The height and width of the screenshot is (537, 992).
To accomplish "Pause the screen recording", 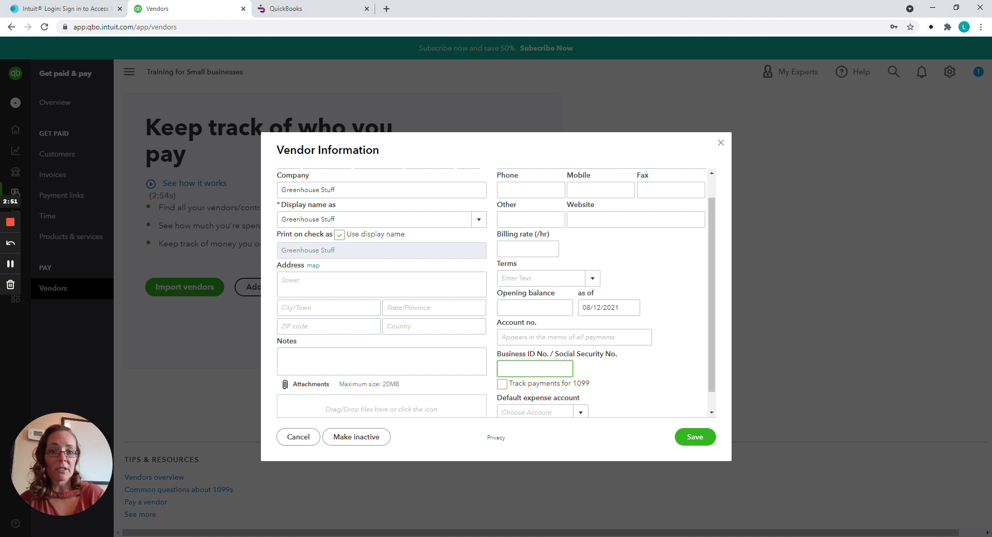I will [10, 264].
